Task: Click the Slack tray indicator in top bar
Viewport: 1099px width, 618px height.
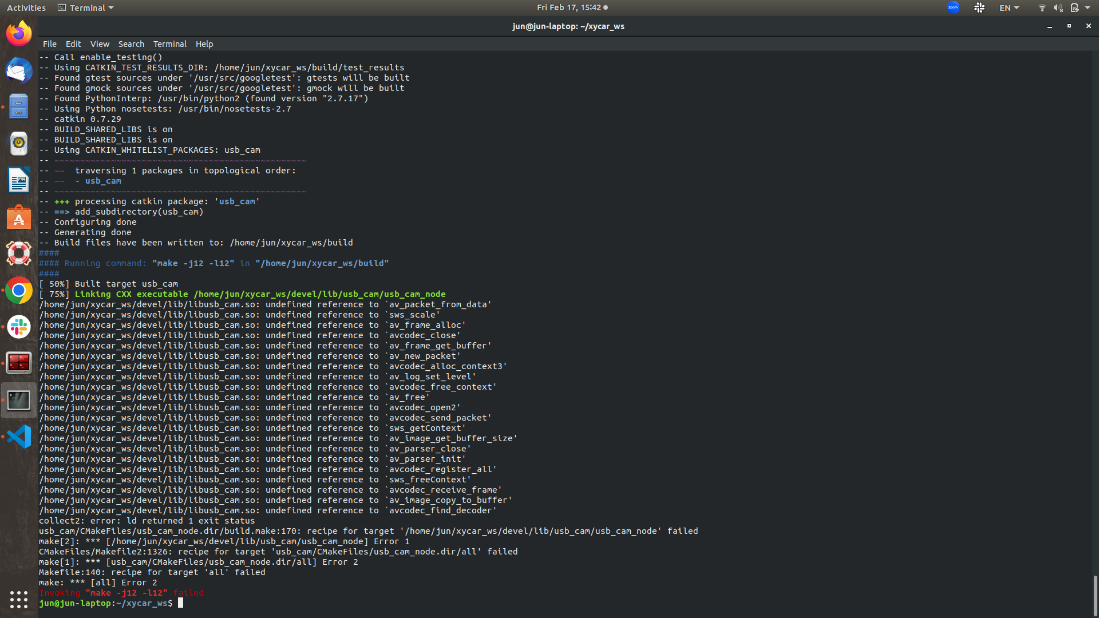Action: coord(979,7)
